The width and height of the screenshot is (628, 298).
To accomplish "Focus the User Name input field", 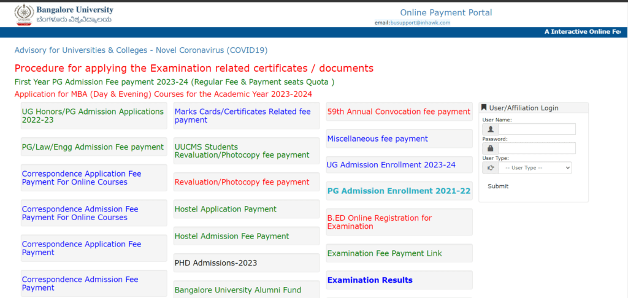I will [537, 129].
